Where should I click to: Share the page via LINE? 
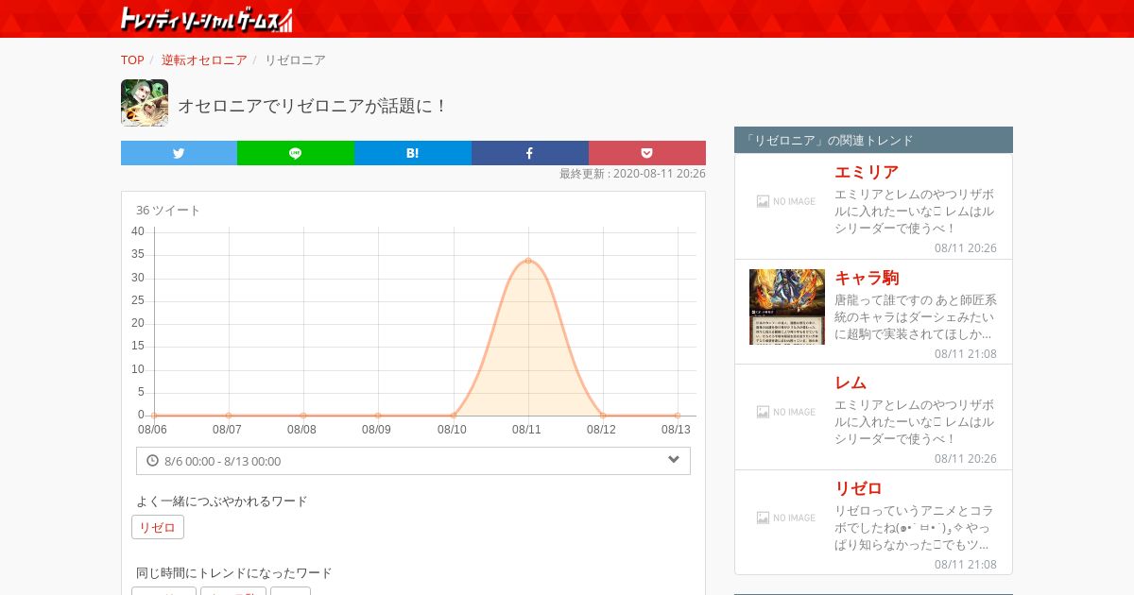point(296,153)
